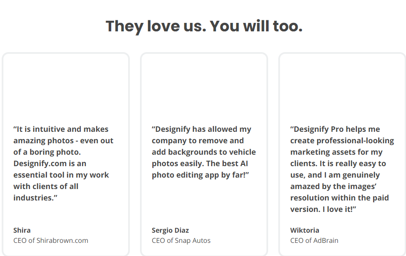Open CEO of Shirabrown.com label
The width and height of the screenshot is (406, 256).
click(51, 240)
